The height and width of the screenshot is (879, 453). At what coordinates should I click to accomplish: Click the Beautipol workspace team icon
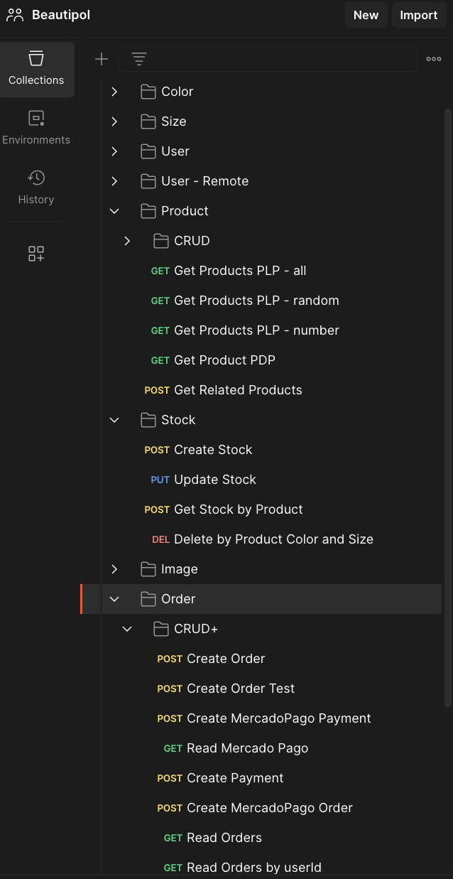coord(15,15)
